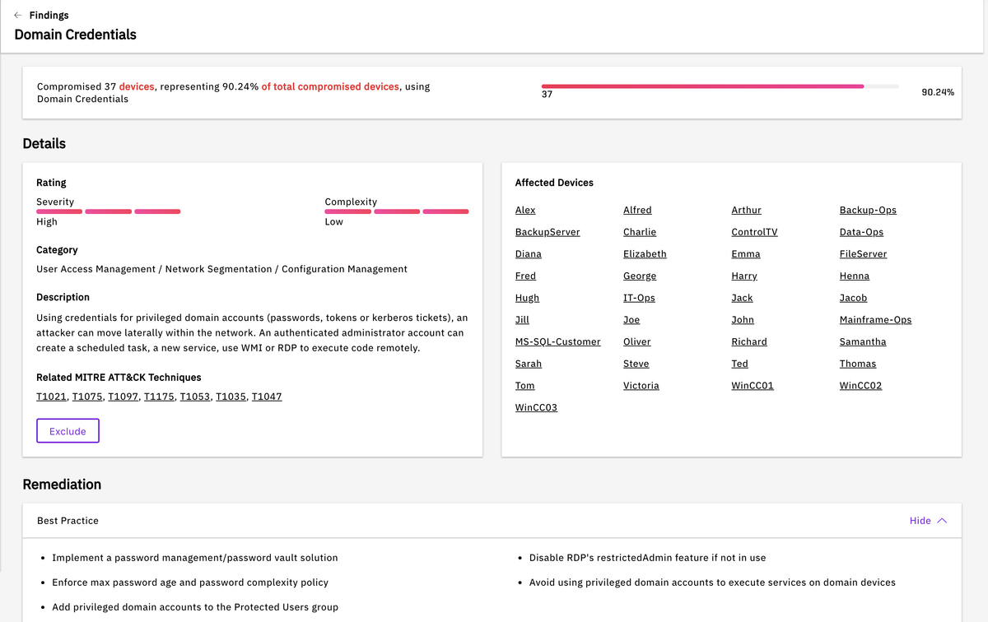This screenshot has height=622, width=988.
Task: Open affected device Sarah
Action: tap(529, 364)
